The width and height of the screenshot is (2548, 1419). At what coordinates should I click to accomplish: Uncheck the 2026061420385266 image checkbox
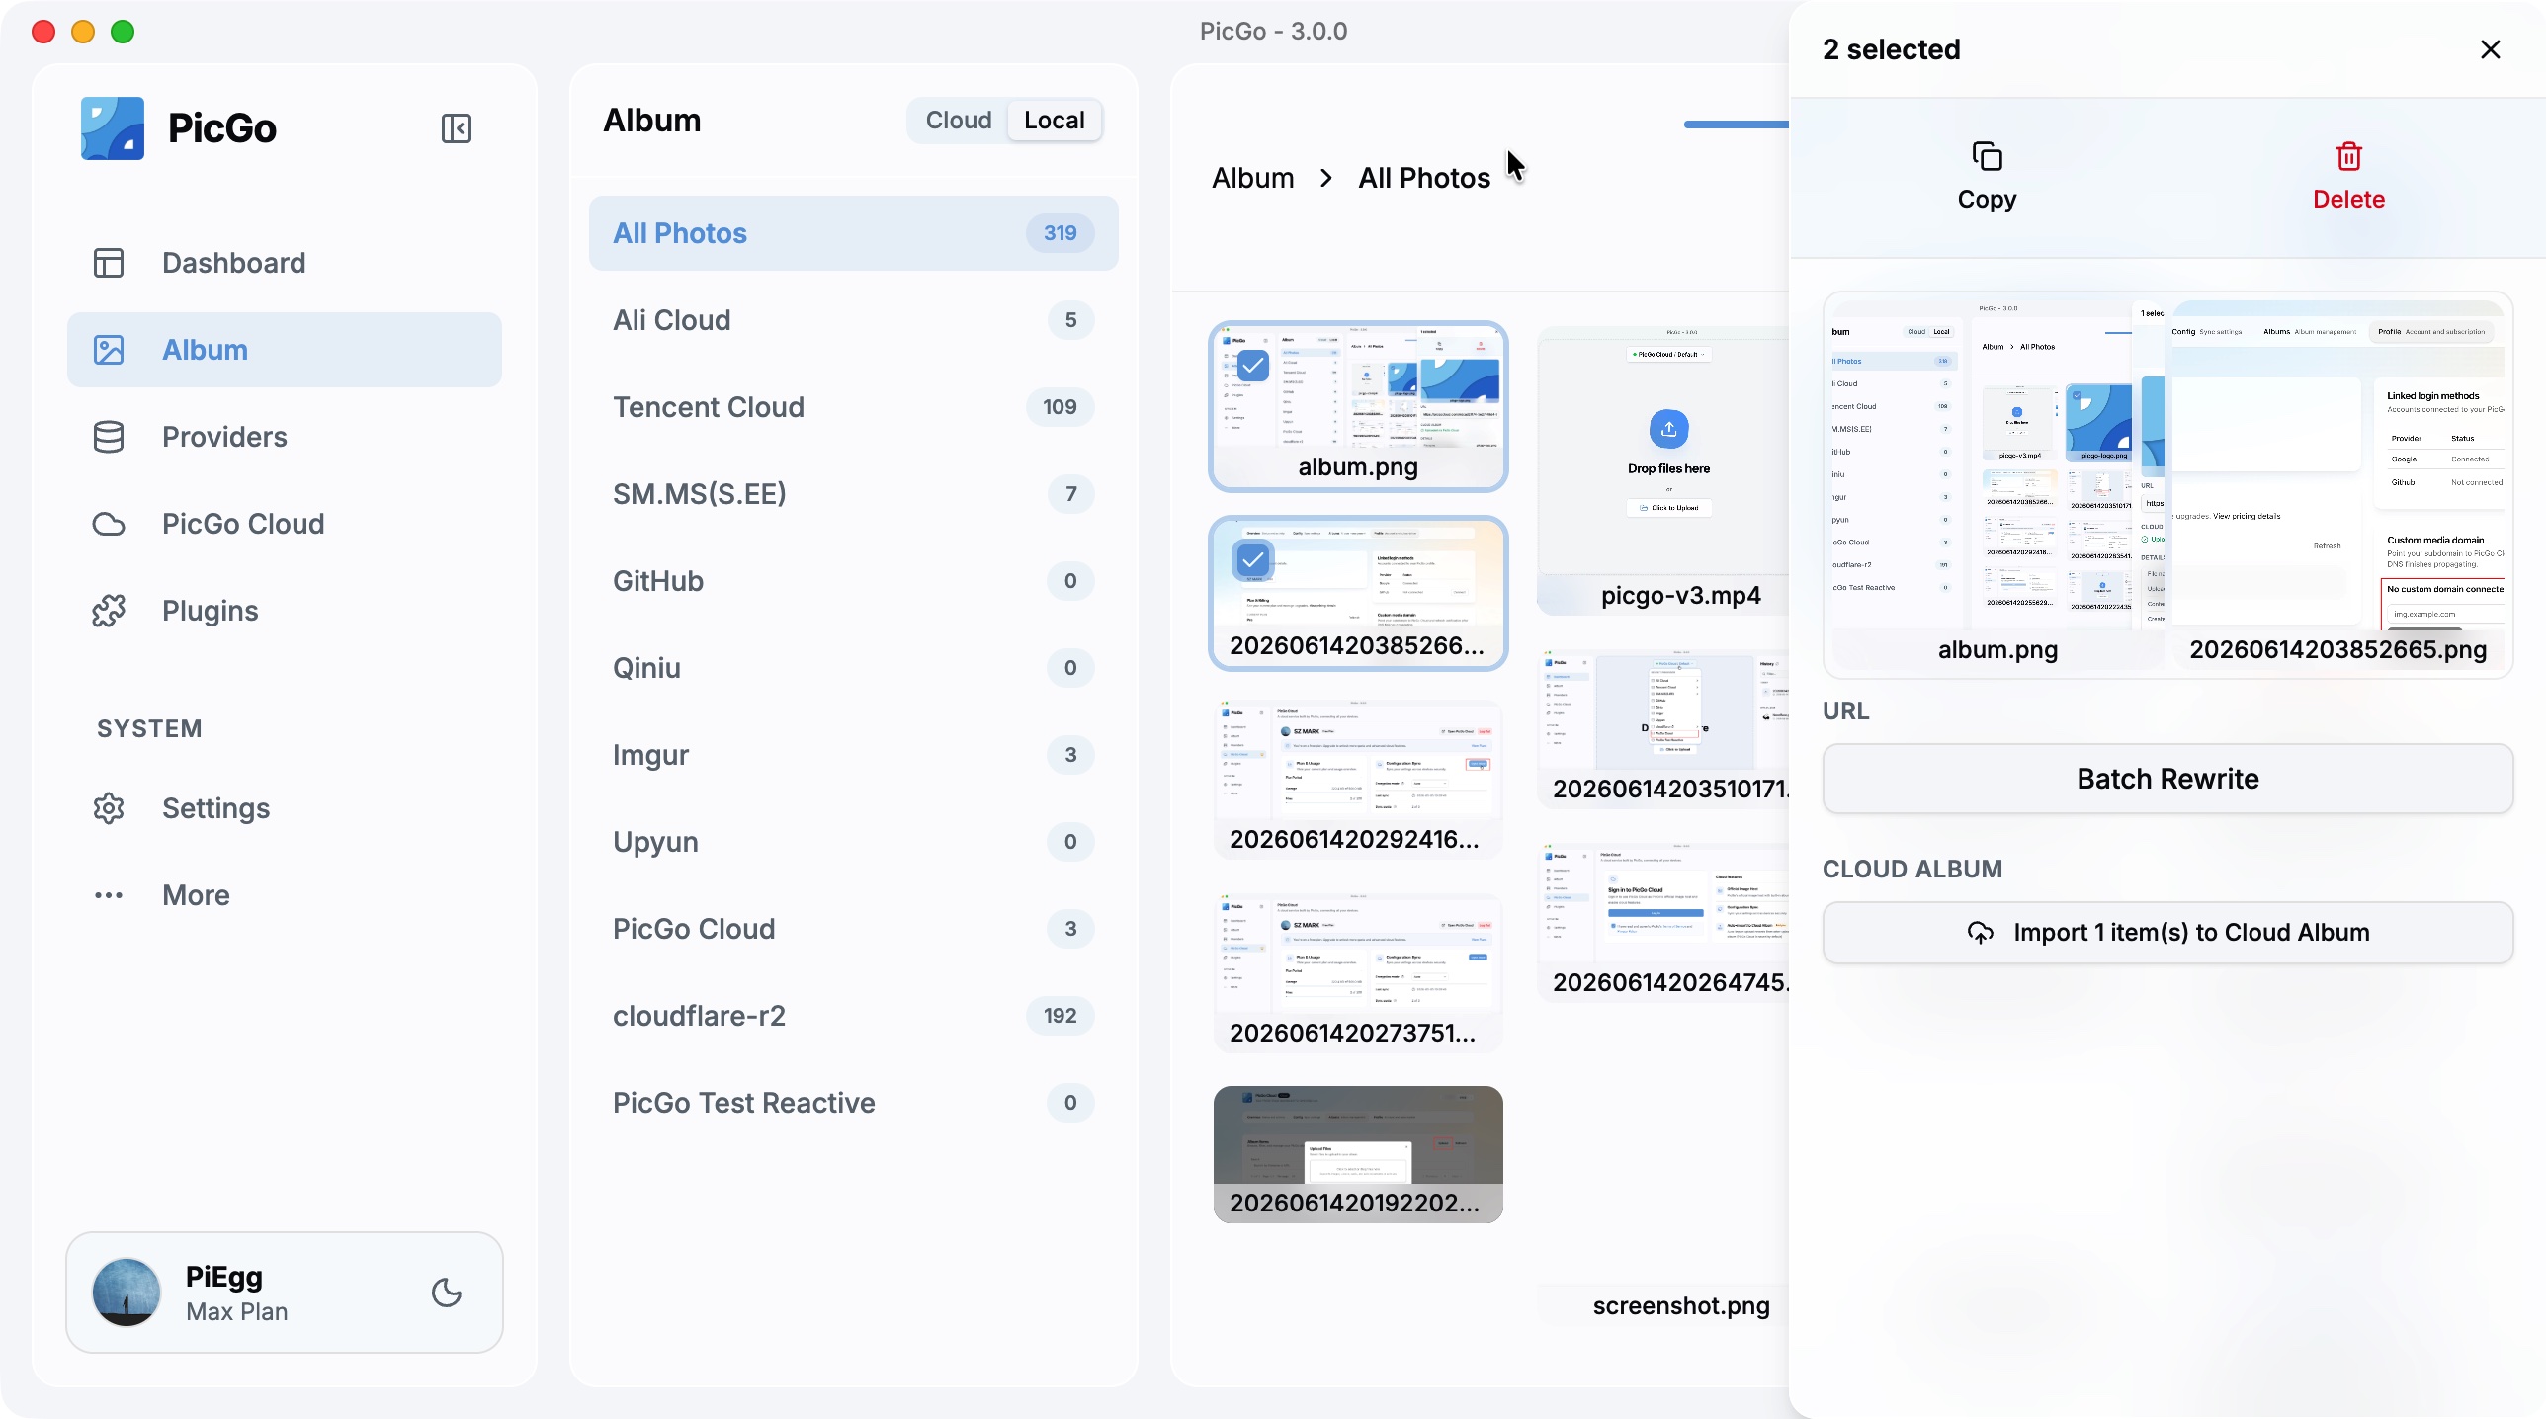(1253, 559)
